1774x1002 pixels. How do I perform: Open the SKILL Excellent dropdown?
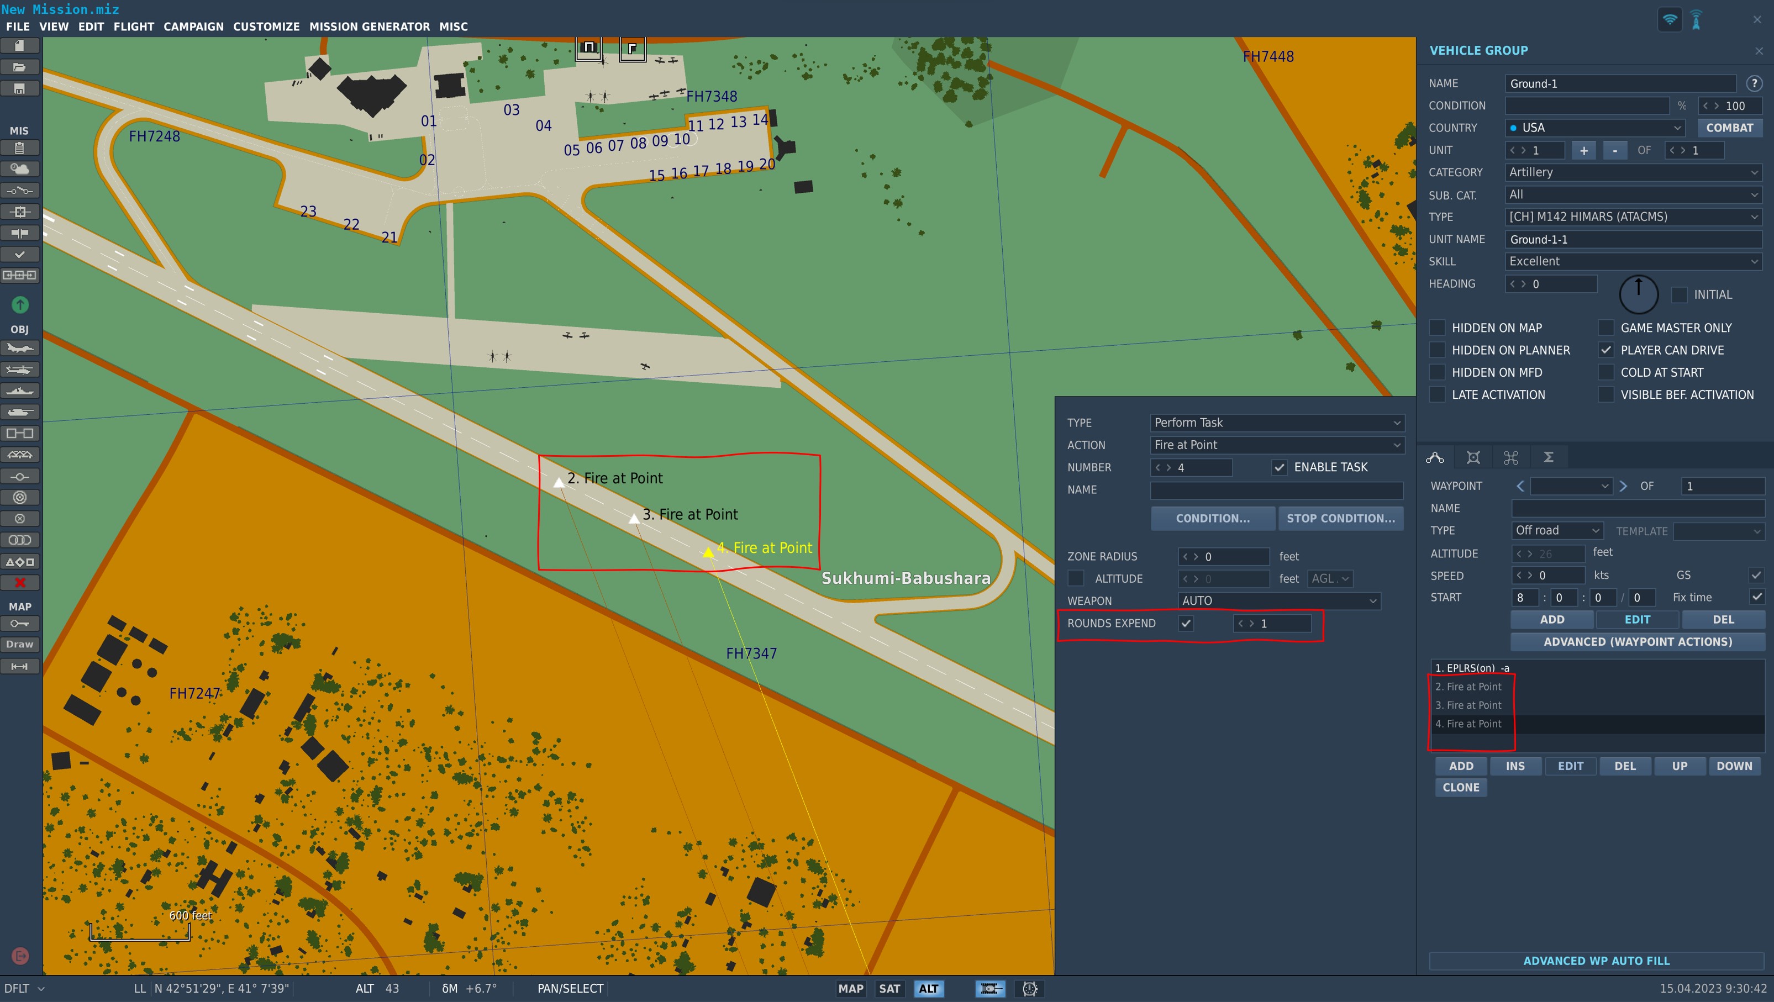pyautogui.click(x=1633, y=262)
